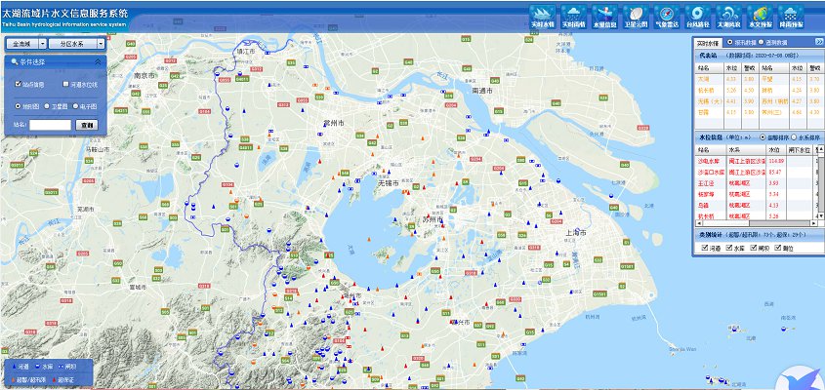Click water level value 85.47
Screen dimensions: 825x390
(x=775, y=172)
